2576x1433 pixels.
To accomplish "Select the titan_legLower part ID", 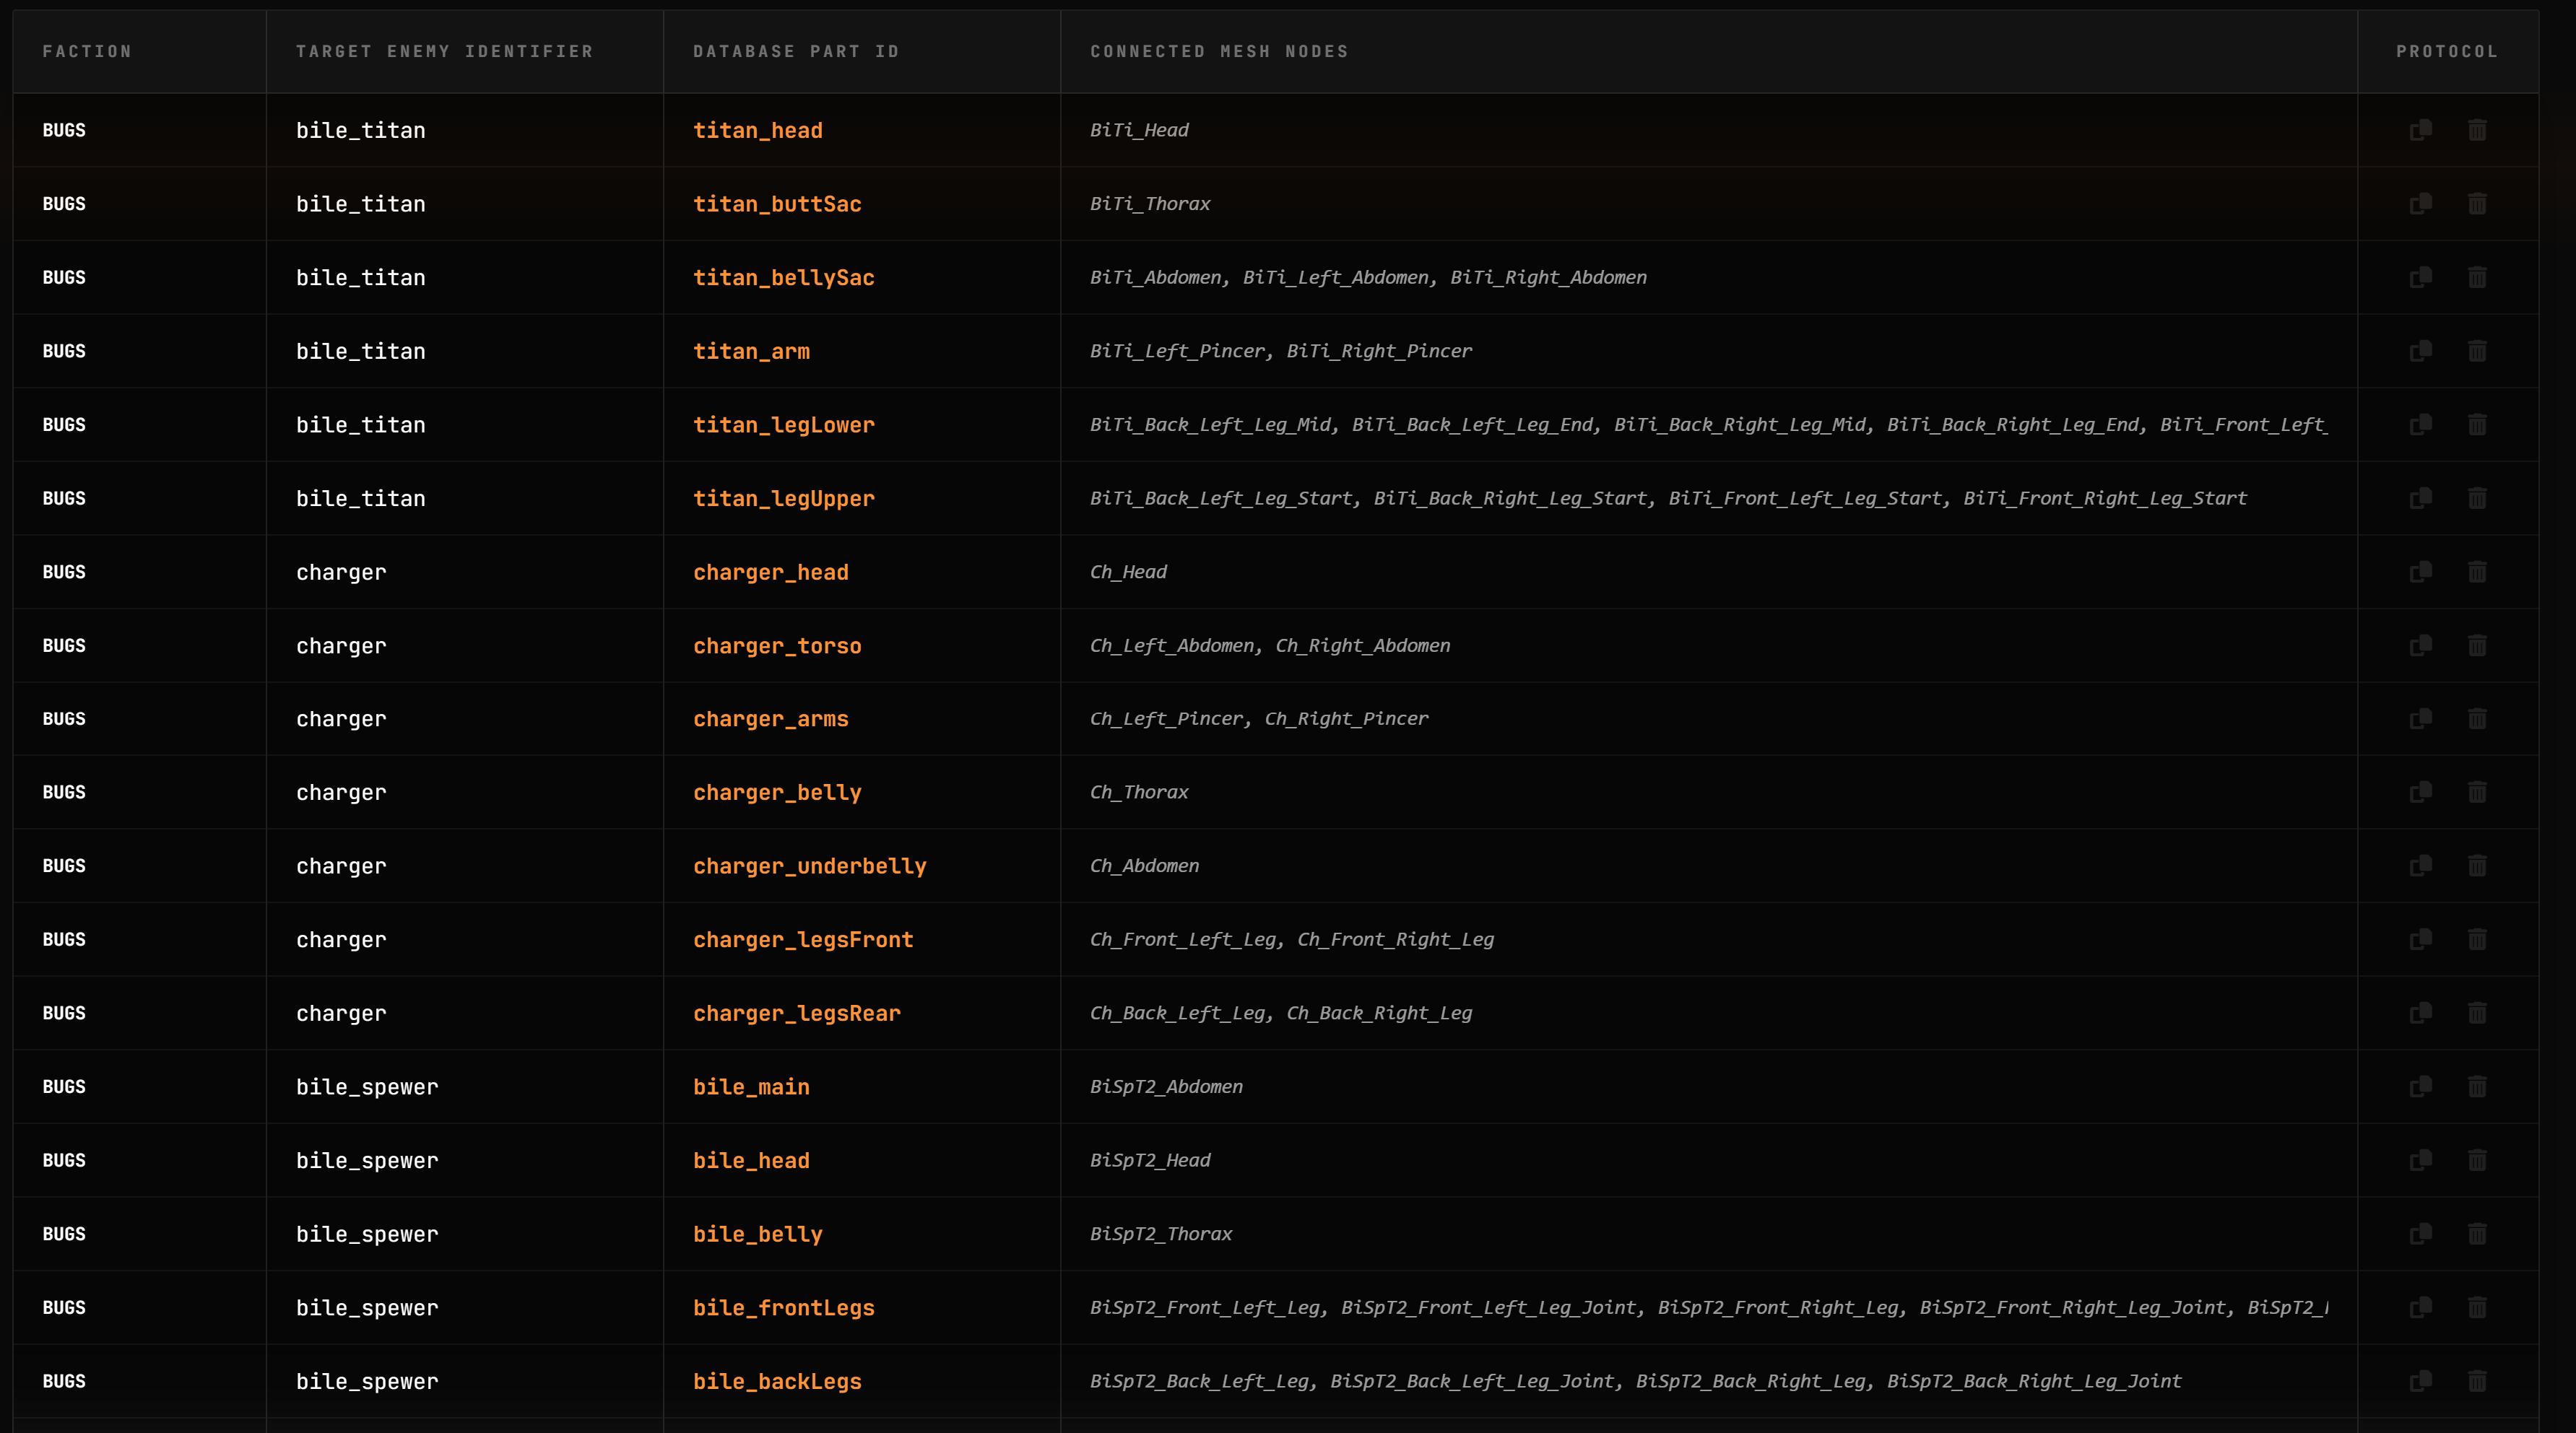I will click(x=783, y=424).
